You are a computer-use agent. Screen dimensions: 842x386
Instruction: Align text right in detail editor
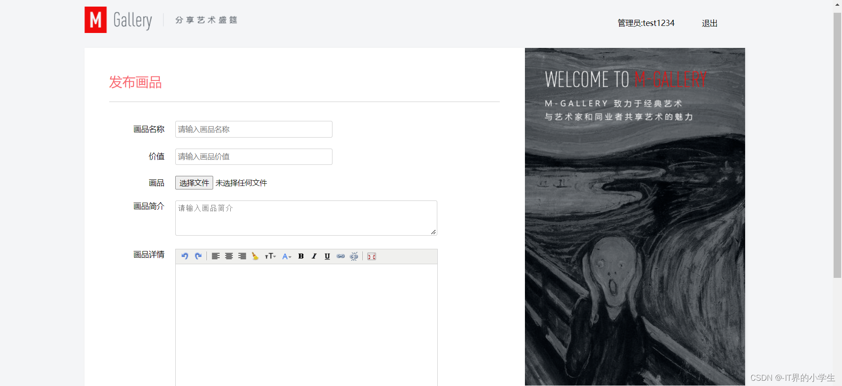(x=242, y=256)
